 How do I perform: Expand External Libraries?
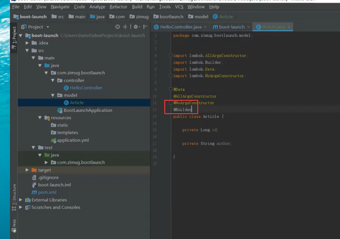[x=21, y=200]
